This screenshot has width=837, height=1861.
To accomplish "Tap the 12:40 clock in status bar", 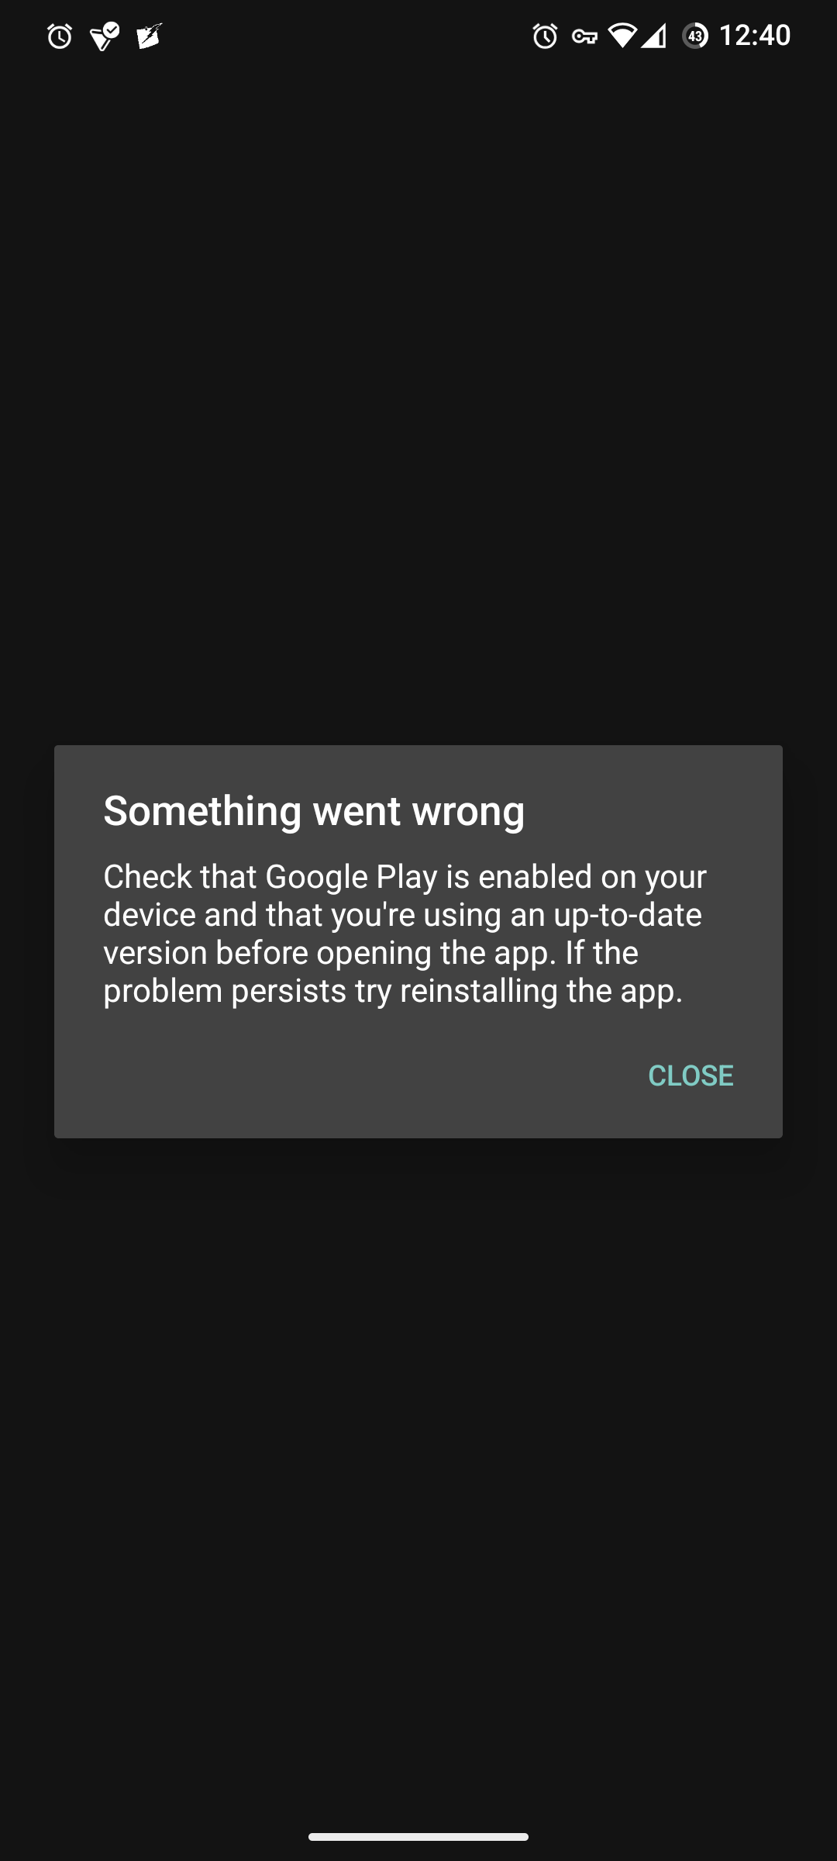I will coord(755,36).
